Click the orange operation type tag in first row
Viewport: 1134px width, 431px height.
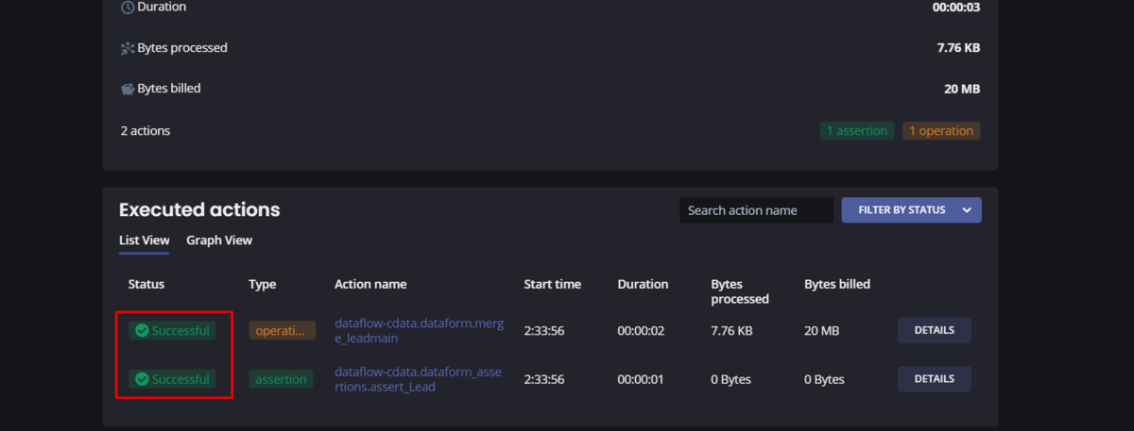(282, 331)
